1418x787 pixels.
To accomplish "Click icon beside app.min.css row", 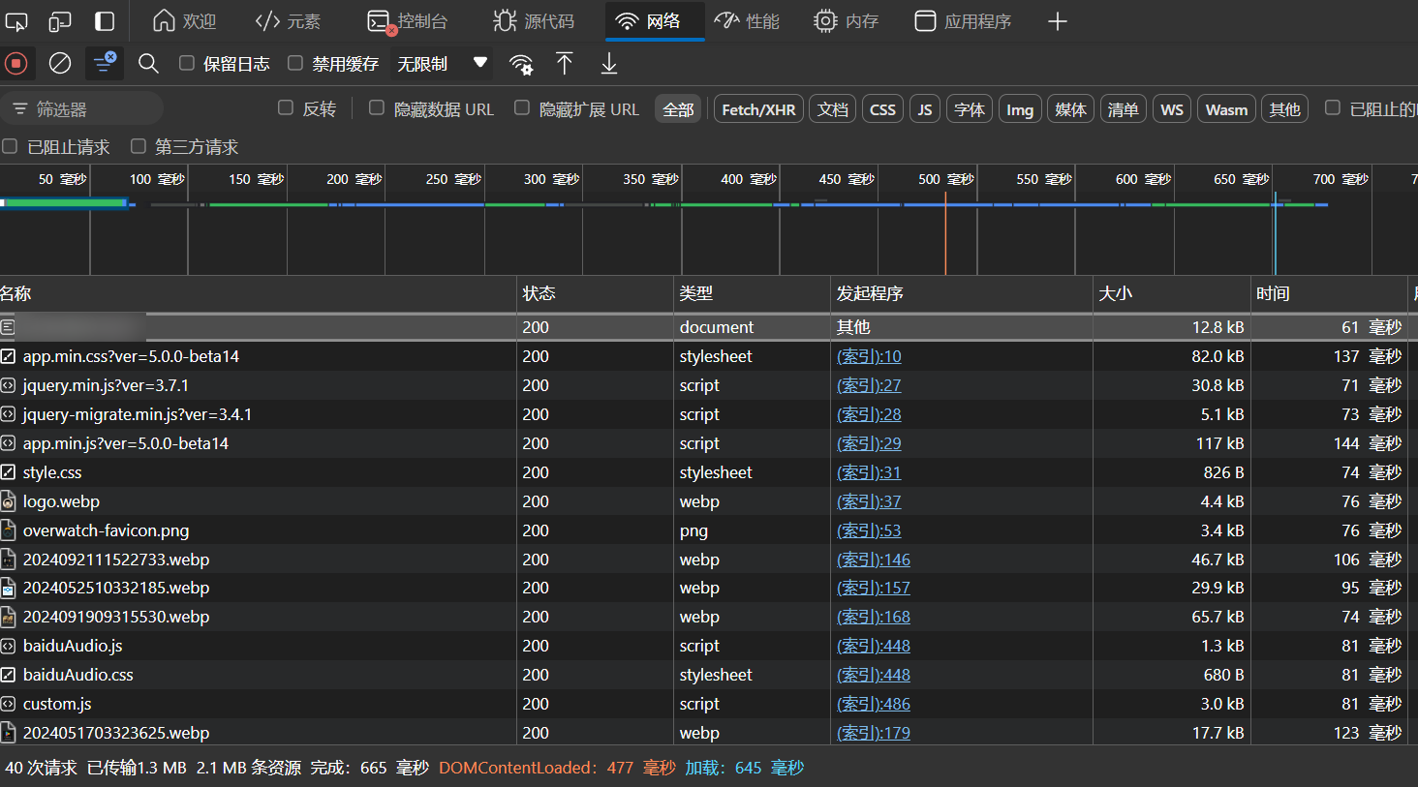I will (8, 356).
